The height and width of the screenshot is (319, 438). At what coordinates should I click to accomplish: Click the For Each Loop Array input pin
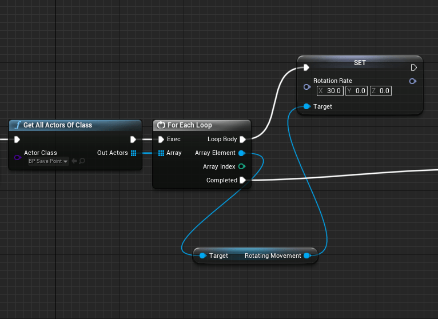point(161,153)
